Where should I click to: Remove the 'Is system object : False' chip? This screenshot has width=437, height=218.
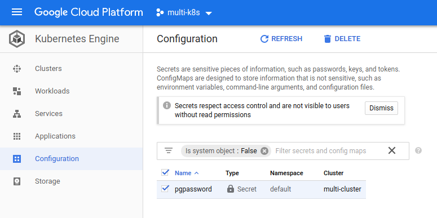[x=264, y=151]
